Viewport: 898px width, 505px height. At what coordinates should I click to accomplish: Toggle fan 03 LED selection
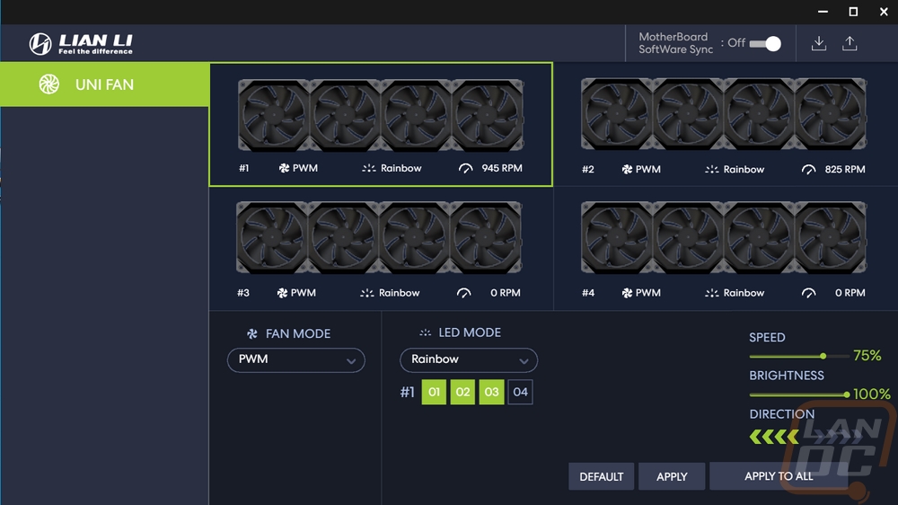pyautogui.click(x=491, y=392)
